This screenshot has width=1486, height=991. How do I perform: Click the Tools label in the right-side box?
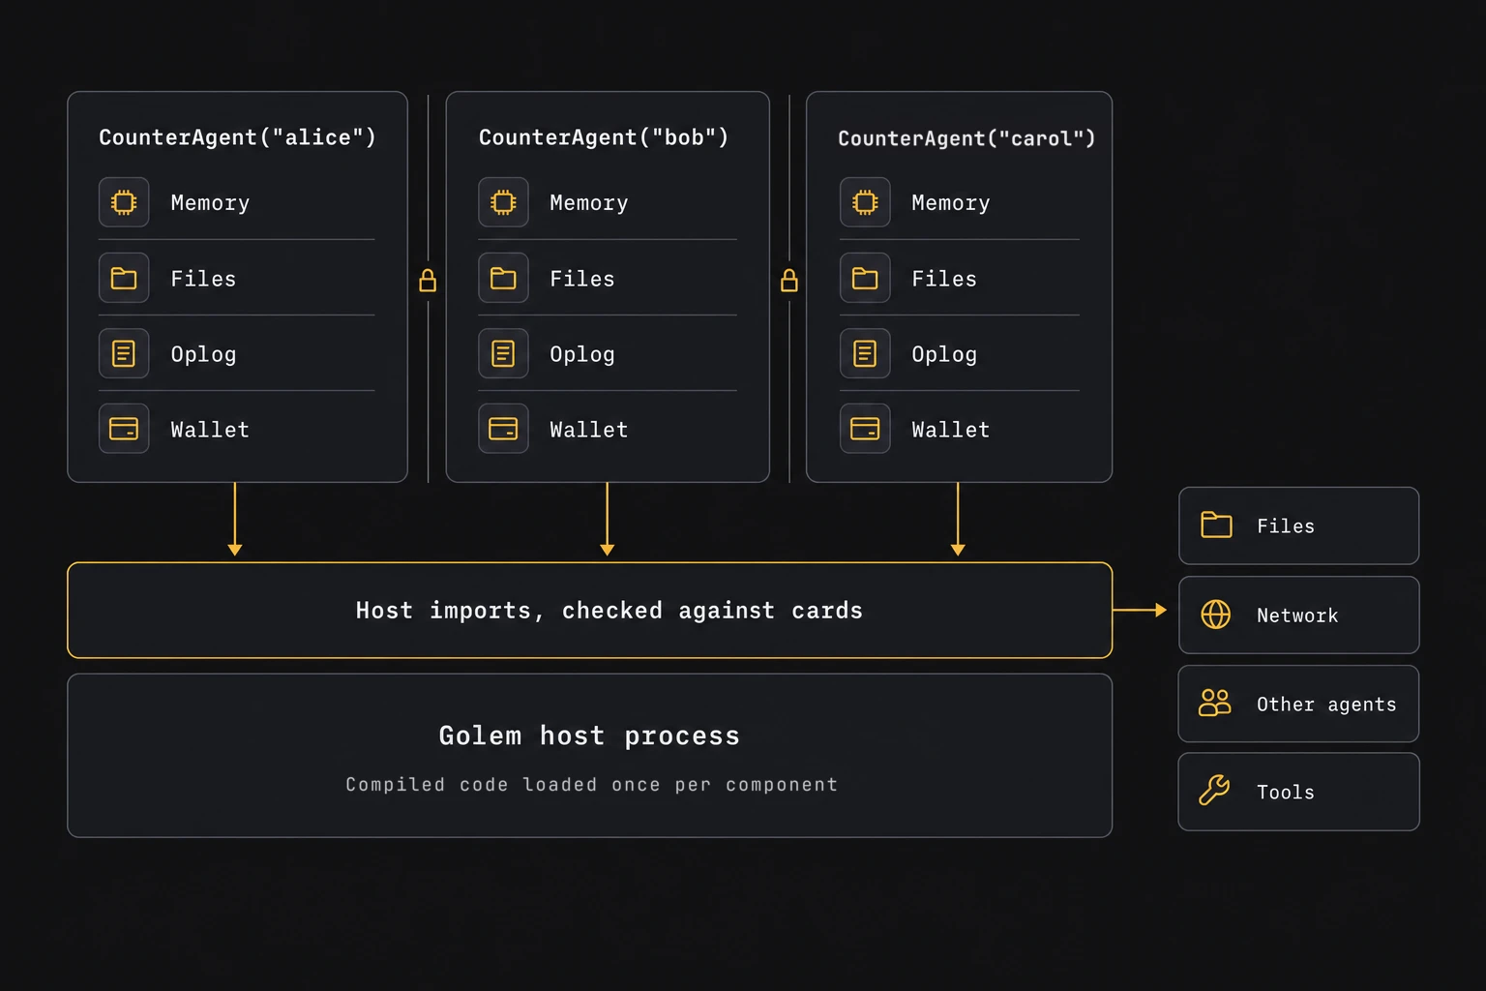pyautogui.click(x=1286, y=793)
